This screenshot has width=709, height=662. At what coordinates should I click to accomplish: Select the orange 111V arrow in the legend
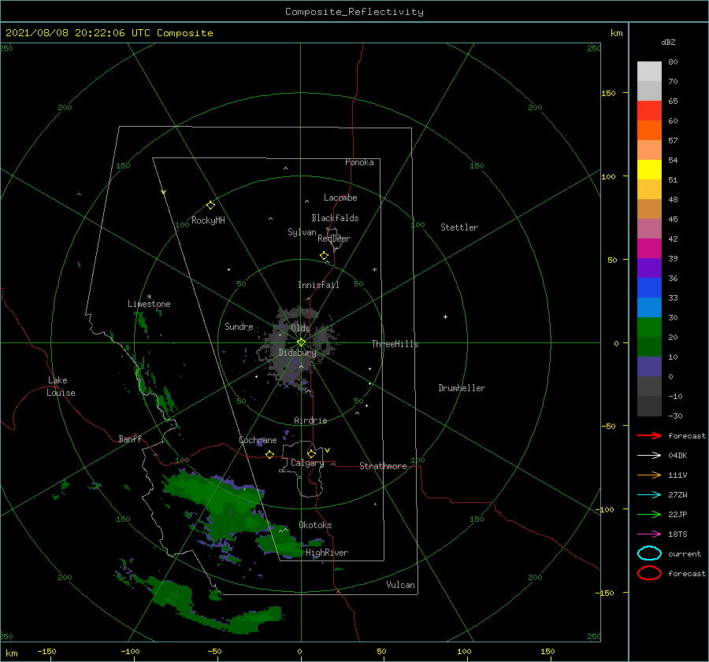[x=649, y=475]
